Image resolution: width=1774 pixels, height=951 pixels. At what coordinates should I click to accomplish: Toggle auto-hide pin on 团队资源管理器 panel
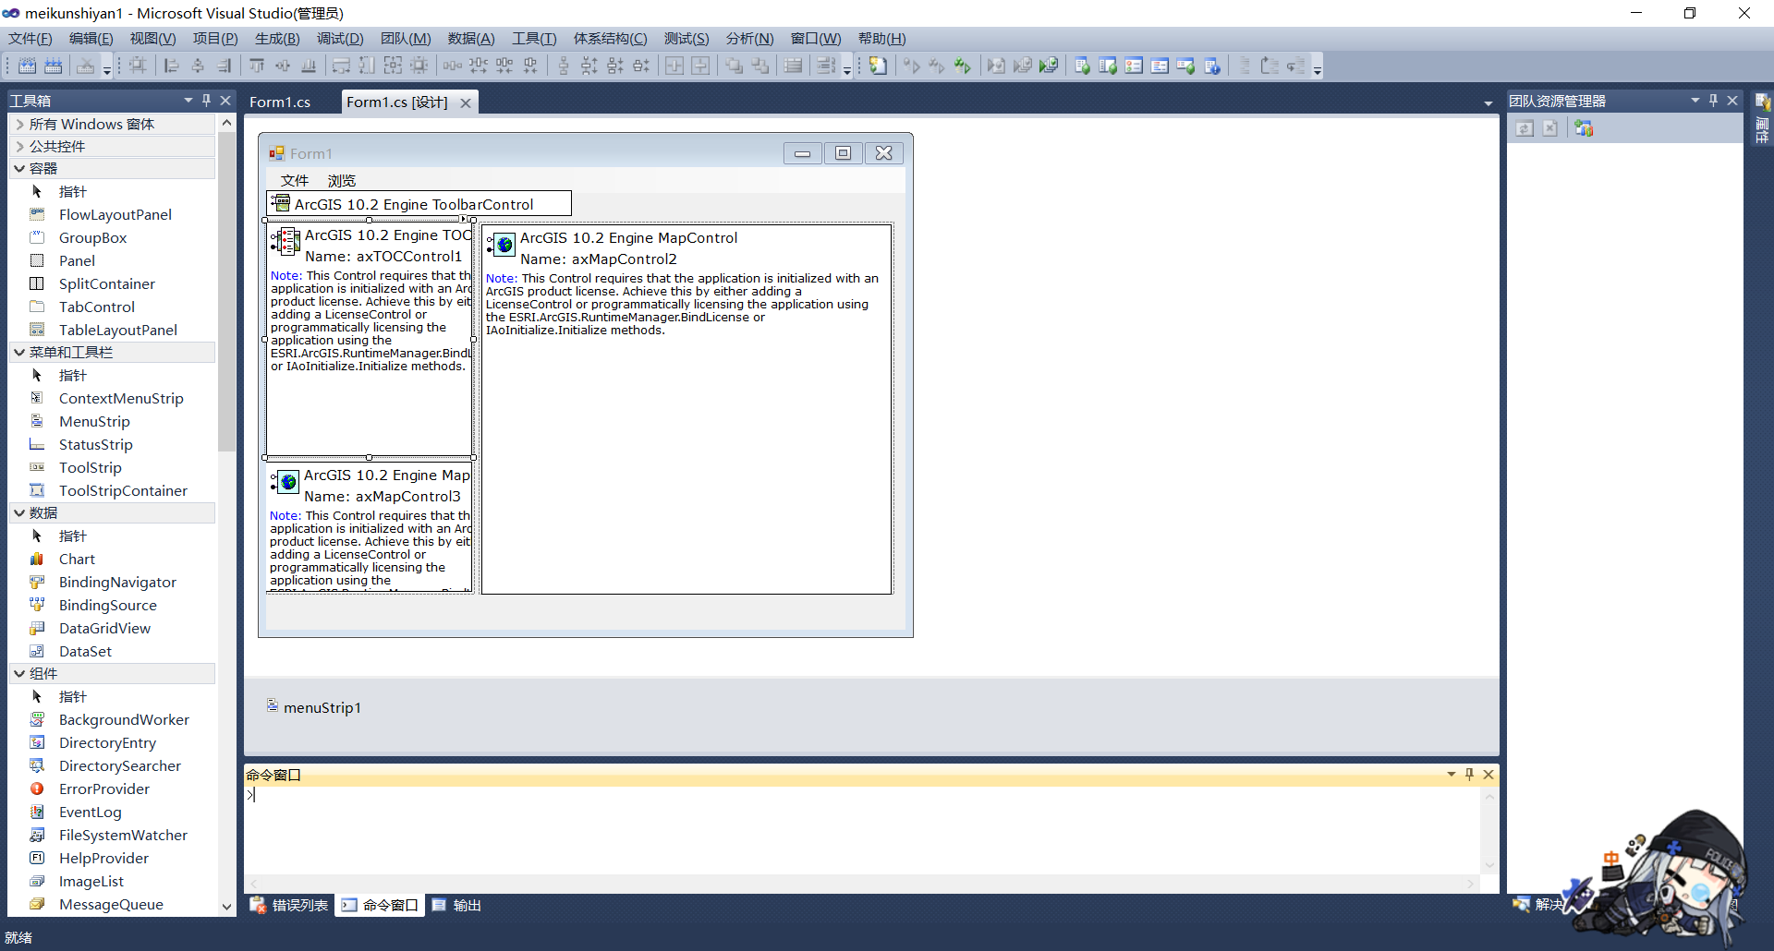(x=1713, y=100)
